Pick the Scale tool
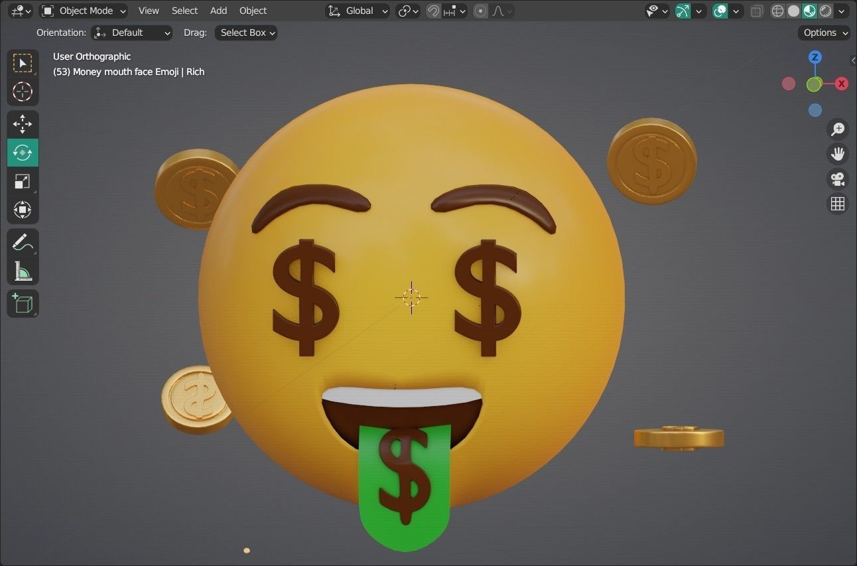 [23, 181]
